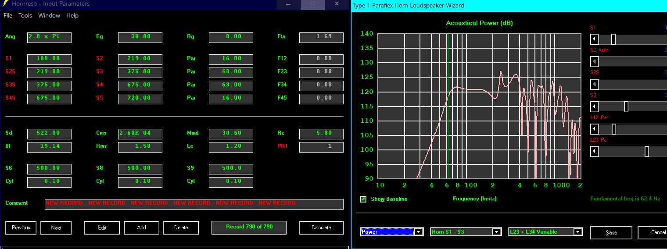667x249 pixels.
Task: Click the Rms field showing 1.58
Action: (140, 147)
